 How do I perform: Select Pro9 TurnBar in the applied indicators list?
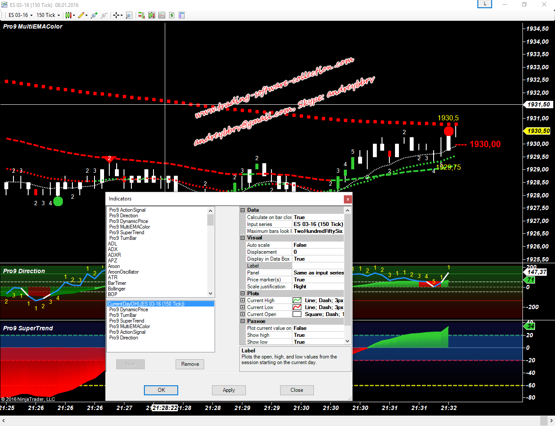coord(123,315)
